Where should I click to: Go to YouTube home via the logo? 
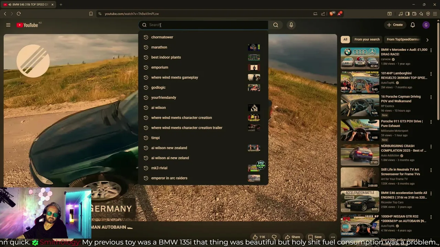coord(27,25)
